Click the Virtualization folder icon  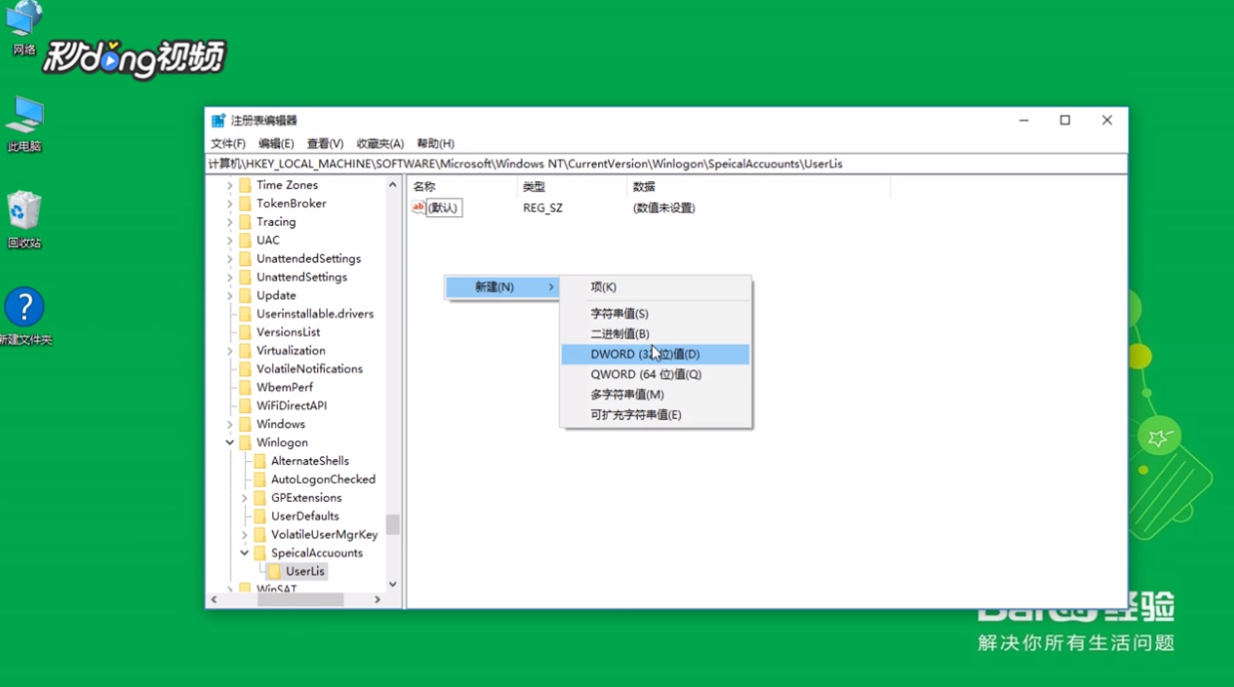coord(245,350)
